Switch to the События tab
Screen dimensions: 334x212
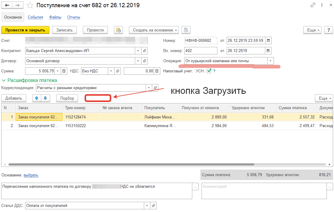coord(35,17)
